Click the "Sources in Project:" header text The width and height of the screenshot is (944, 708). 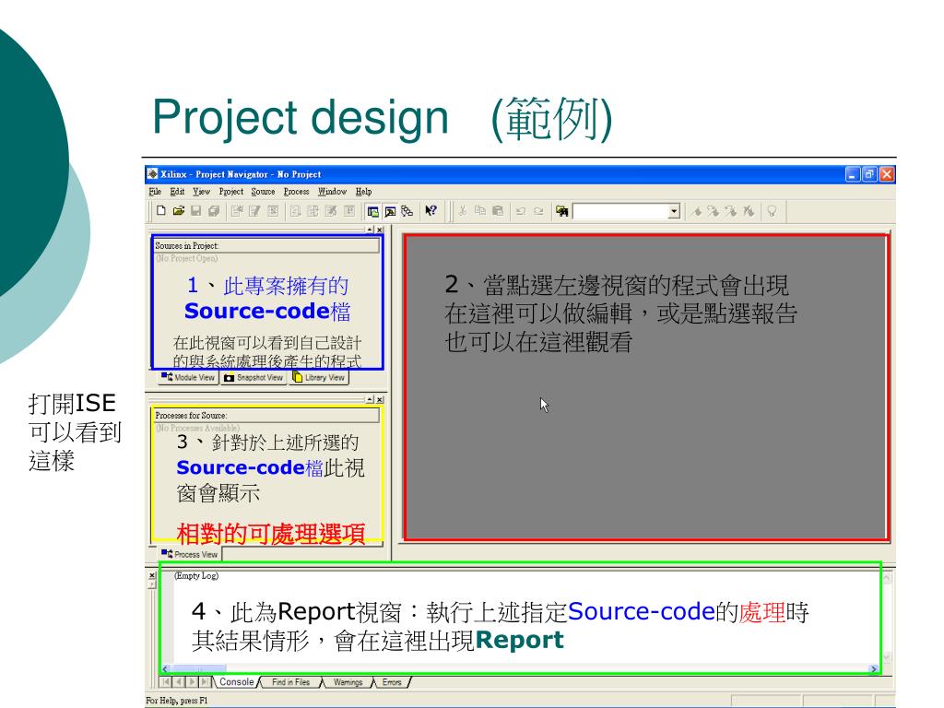pos(186,245)
